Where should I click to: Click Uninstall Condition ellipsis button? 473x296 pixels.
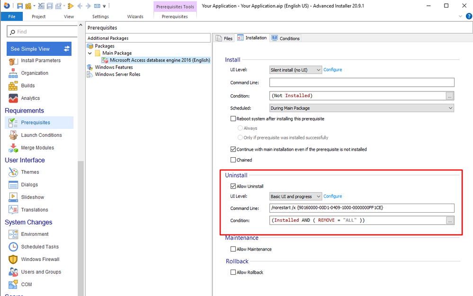pos(450,221)
